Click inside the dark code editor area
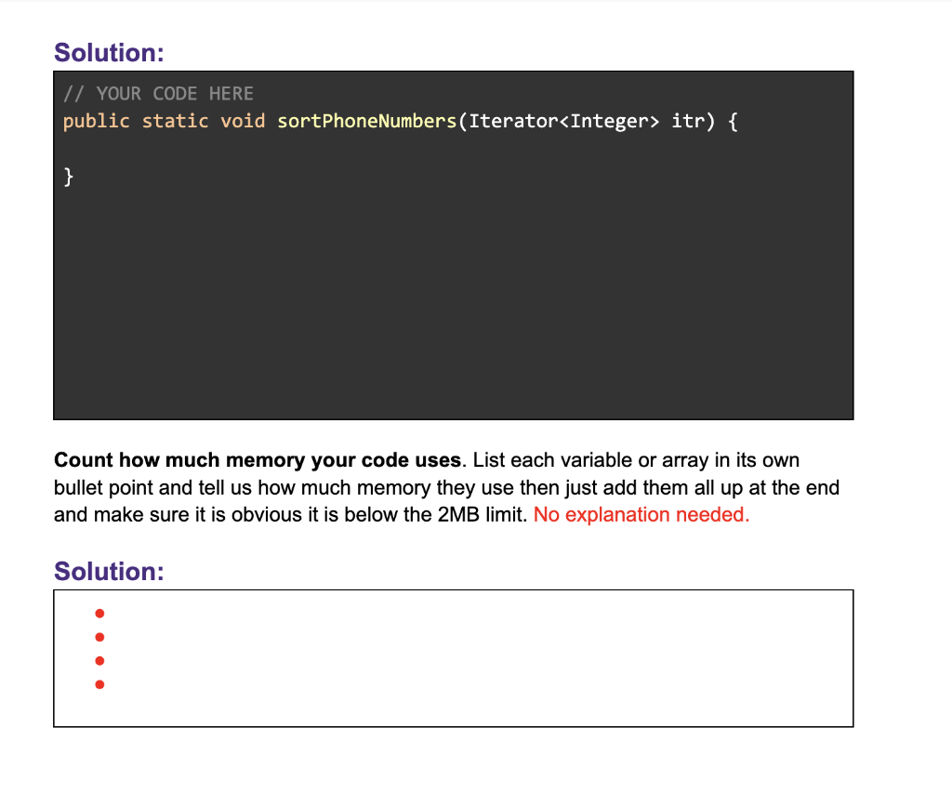 point(456,298)
